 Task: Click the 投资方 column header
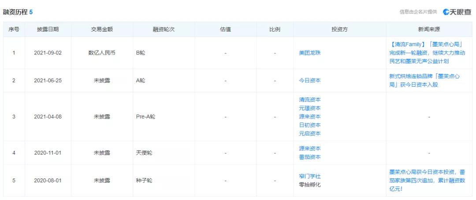340,29
